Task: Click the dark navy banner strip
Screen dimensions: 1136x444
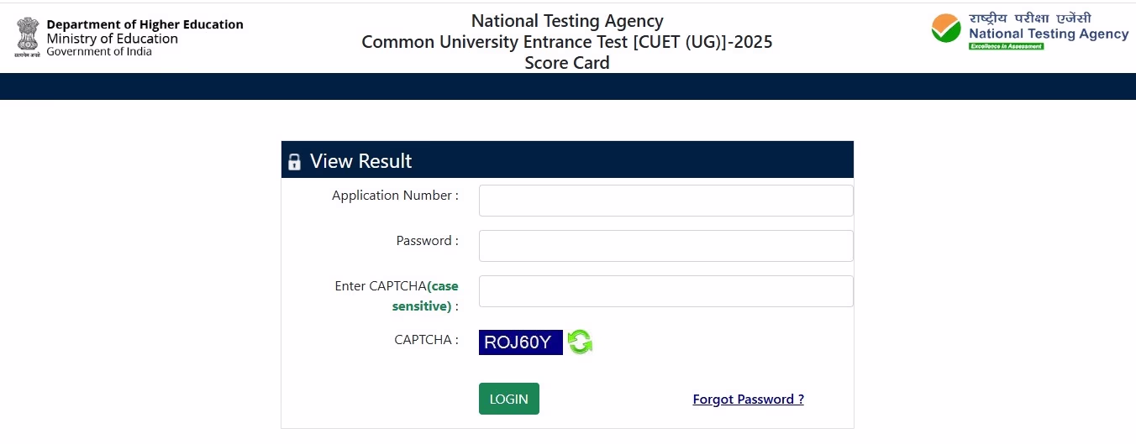Action: [568, 86]
